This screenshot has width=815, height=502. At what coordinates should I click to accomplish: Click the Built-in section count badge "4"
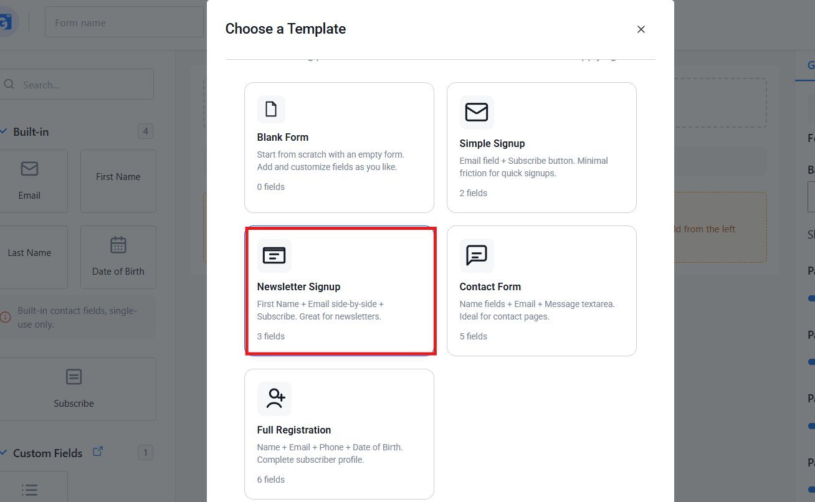(x=146, y=131)
